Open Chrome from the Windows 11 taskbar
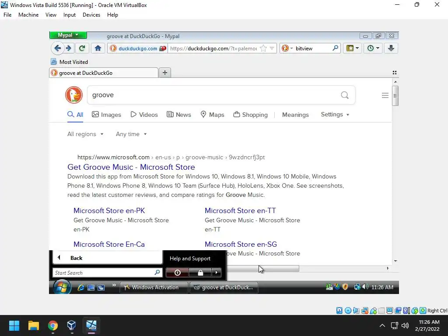The width and height of the screenshot is (448, 336). coord(52,325)
